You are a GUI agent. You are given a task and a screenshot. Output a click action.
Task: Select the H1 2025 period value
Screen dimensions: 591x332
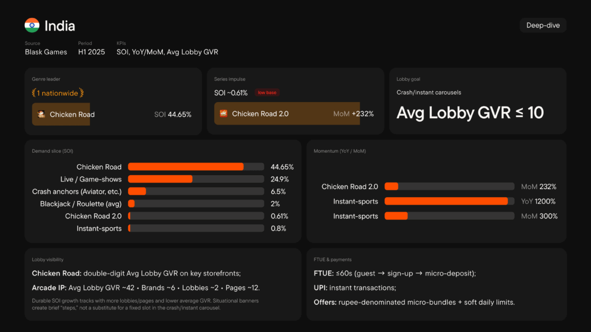[91, 52]
